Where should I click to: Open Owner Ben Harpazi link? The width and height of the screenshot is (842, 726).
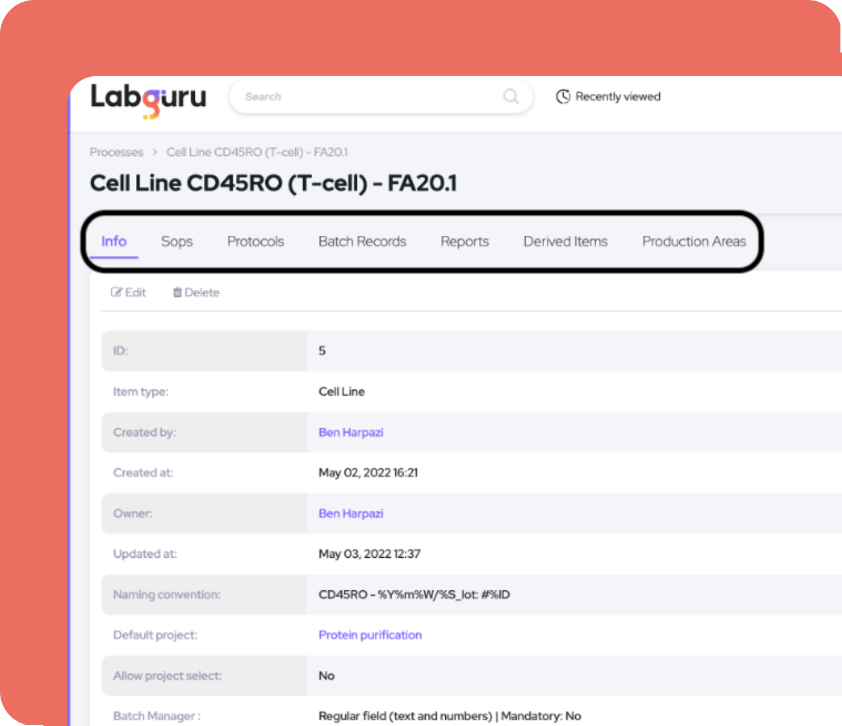351,513
